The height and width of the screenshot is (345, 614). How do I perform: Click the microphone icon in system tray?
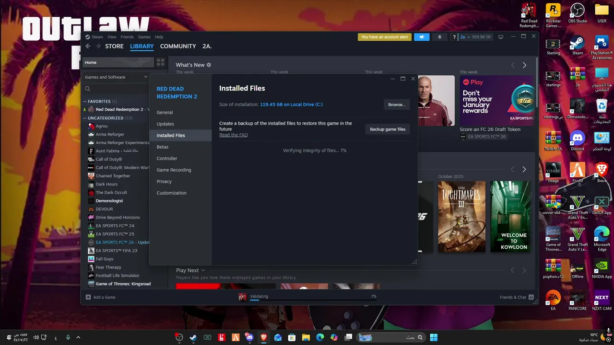pyautogui.click(x=68, y=337)
